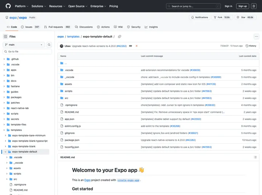Open the package.json file
This screenshot has height=195, width=262.
pyautogui.click(x=72, y=140)
